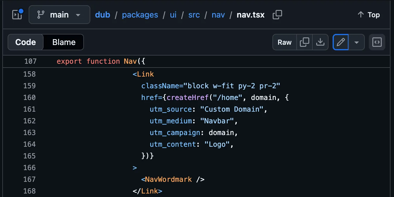Screen dimensions: 394x197
Task: Click the NavWordmark component in code
Action: pyautogui.click(x=168, y=179)
